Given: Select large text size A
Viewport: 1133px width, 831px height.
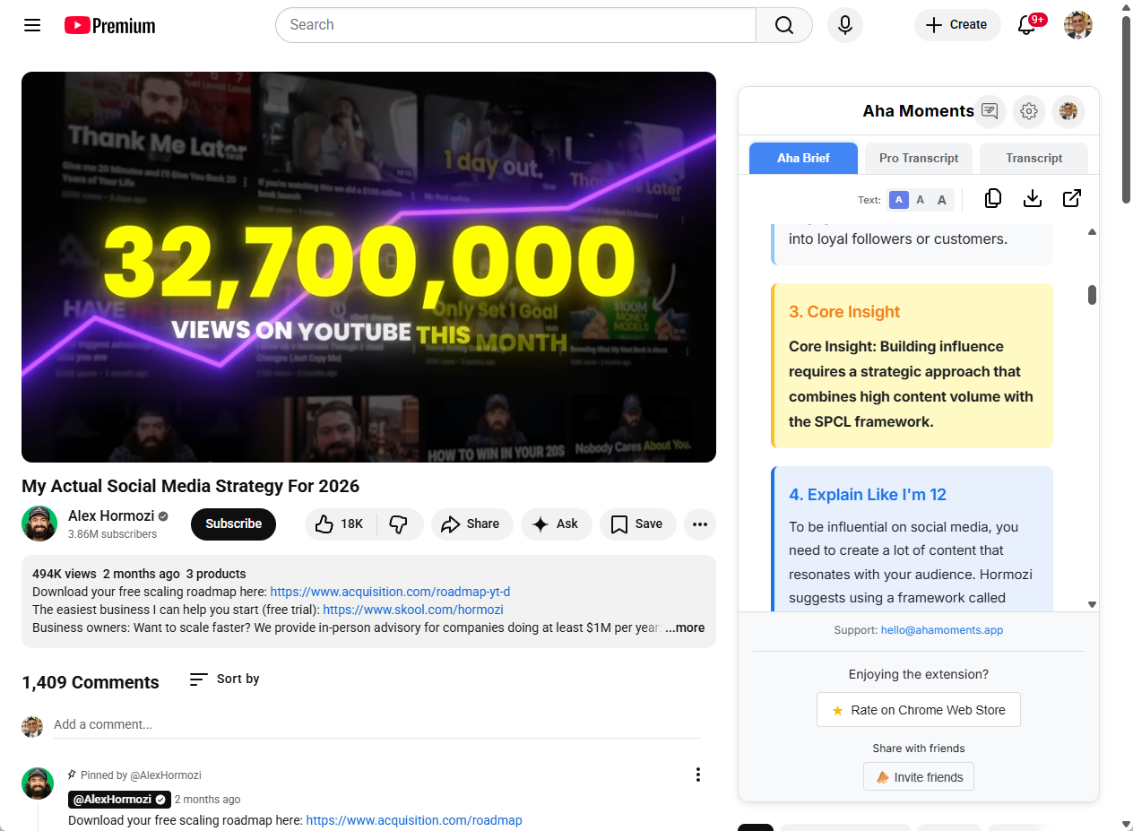Looking at the screenshot, I should coord(942,200).
